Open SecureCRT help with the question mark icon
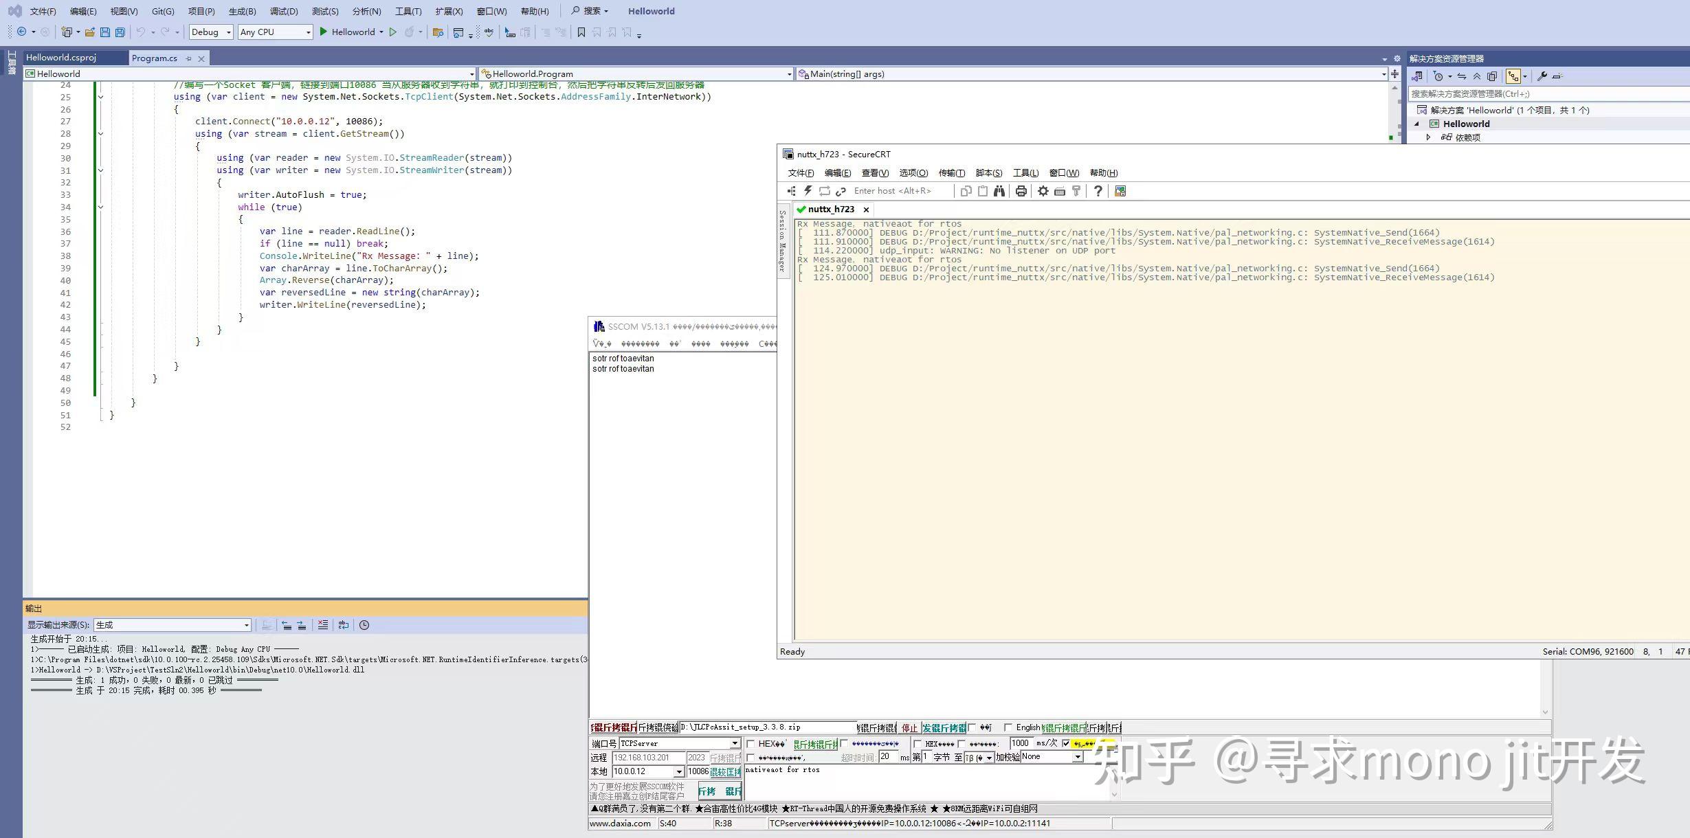This screenshot has height=838, width=1690. pyautogui.click(x=1098, y=192)
